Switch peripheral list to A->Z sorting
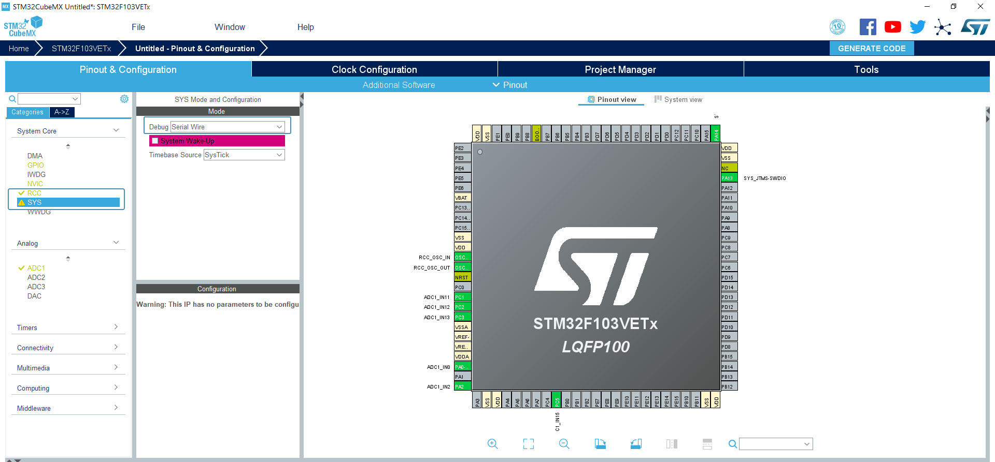Image resolution: width=995 pixels, height=462 pixels. tap(62, 112)
